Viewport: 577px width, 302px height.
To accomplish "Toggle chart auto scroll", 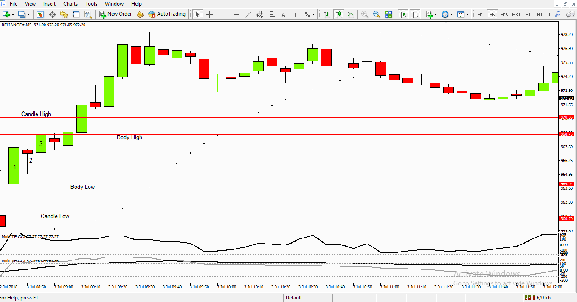I will click(x=403, y=14).
